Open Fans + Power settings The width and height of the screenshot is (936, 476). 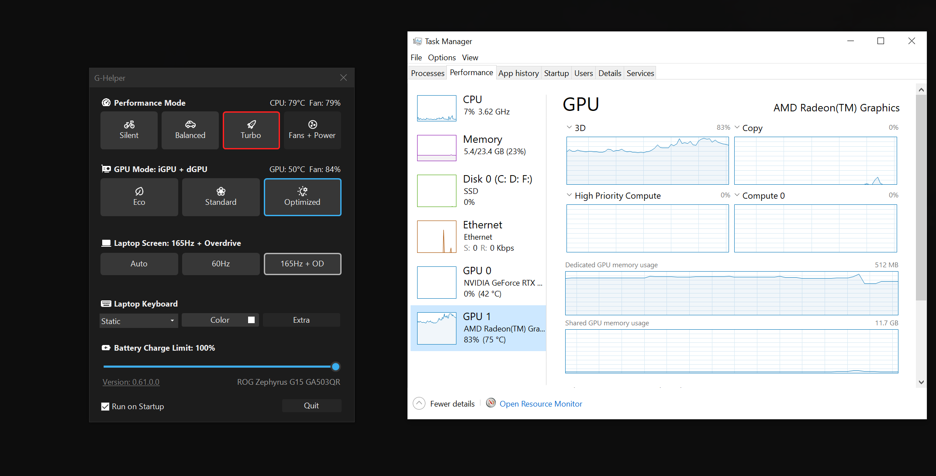click(x=312, y=130)
